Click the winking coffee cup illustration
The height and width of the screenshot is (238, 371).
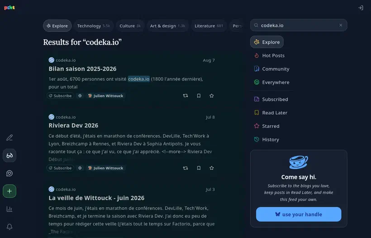(x=299, y=162)
